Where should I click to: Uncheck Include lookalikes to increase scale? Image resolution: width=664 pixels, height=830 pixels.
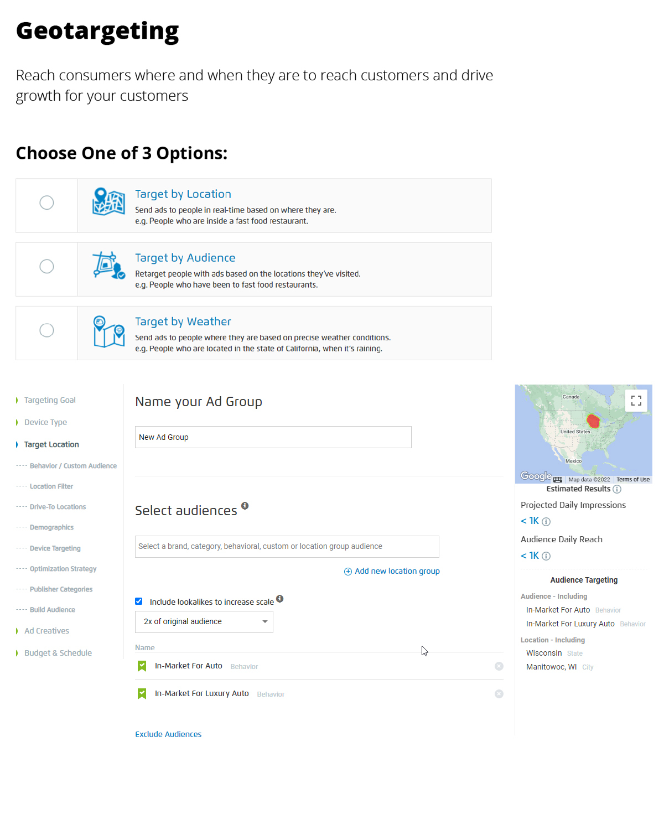click(139, 601)
